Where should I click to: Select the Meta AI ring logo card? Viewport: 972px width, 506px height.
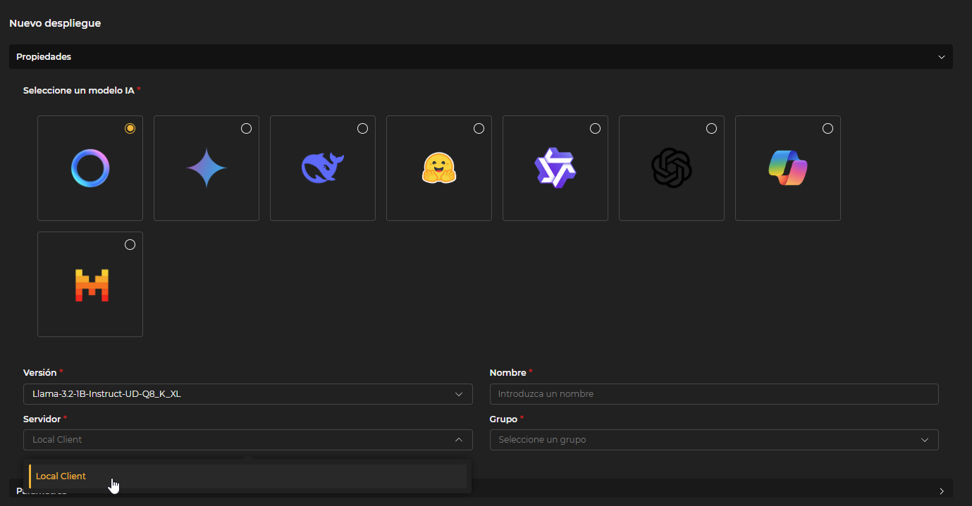coord(90,168)
